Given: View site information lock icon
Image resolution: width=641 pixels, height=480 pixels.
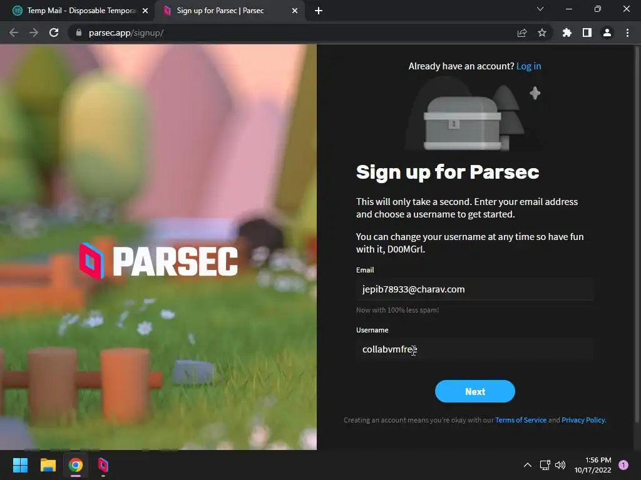Looking at the screenshot, I should [x=79, y=32].
